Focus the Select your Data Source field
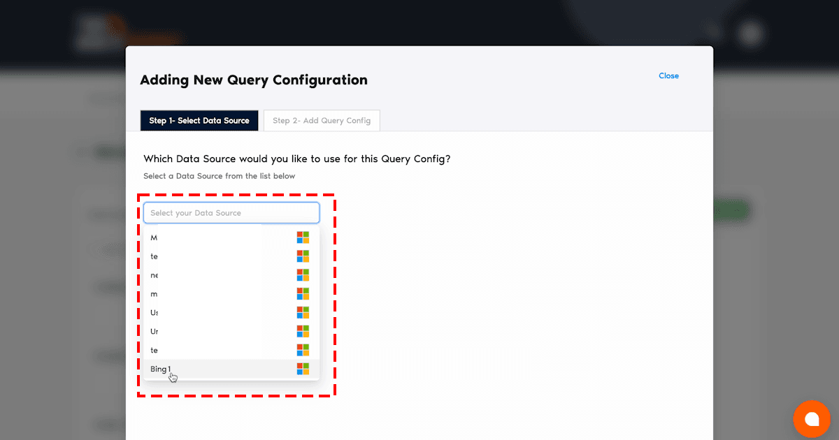Image resolution: width=839 pixels, height=440 pixels. tap(231, 213)
